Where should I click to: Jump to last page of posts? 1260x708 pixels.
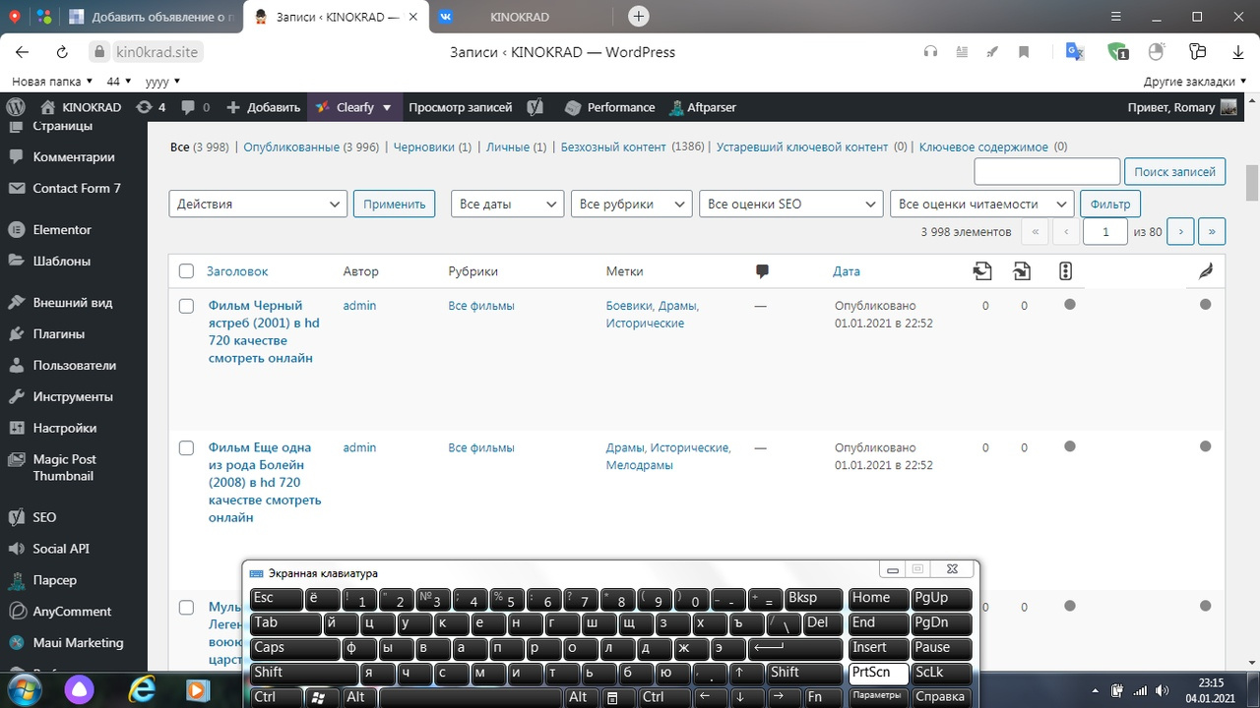1212,231
